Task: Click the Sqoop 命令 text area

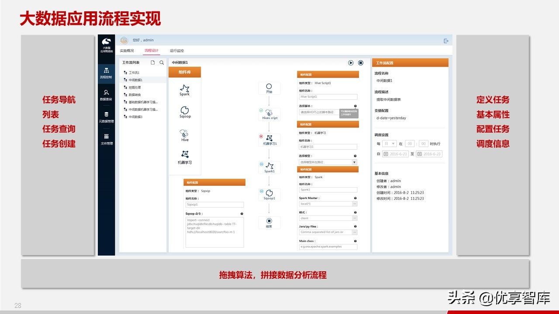Action: (x=214, y=232)
